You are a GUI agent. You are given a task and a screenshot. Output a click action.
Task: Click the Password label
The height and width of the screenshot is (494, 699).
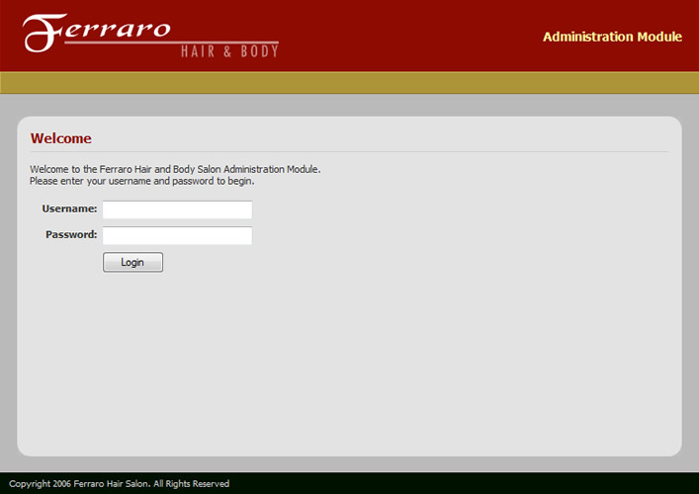71,234
